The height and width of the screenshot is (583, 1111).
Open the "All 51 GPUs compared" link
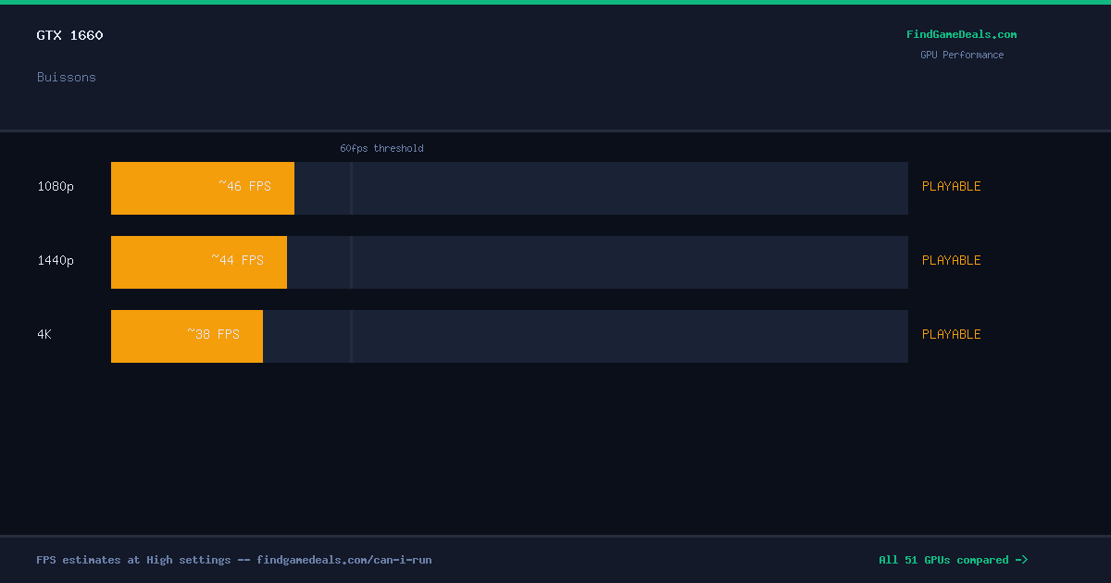pyautogui.click(x=954, y=560)
